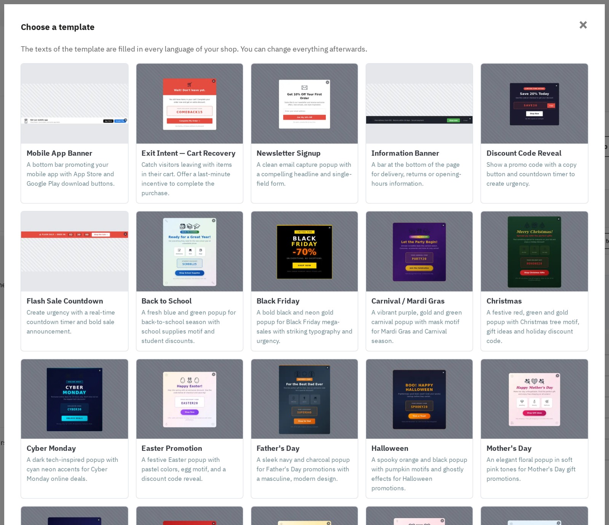This screenshot has height=525, width=609.
Task: Click the Cyber Monday dark tech-inspired description
Action: click(72, 469)
